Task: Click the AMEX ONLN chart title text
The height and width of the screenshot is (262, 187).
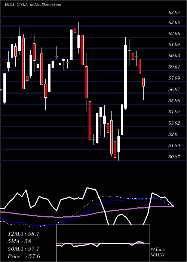Action: click(x=33, y=4)
